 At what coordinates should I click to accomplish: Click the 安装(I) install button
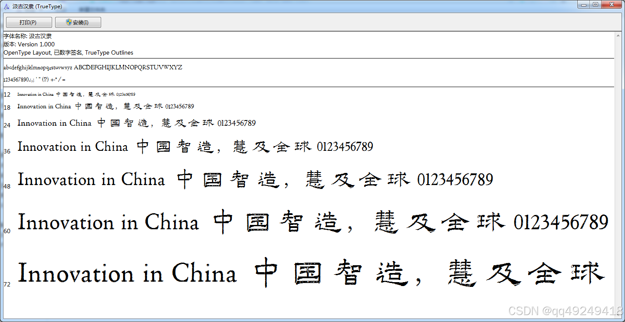click(x=78, y=23)
